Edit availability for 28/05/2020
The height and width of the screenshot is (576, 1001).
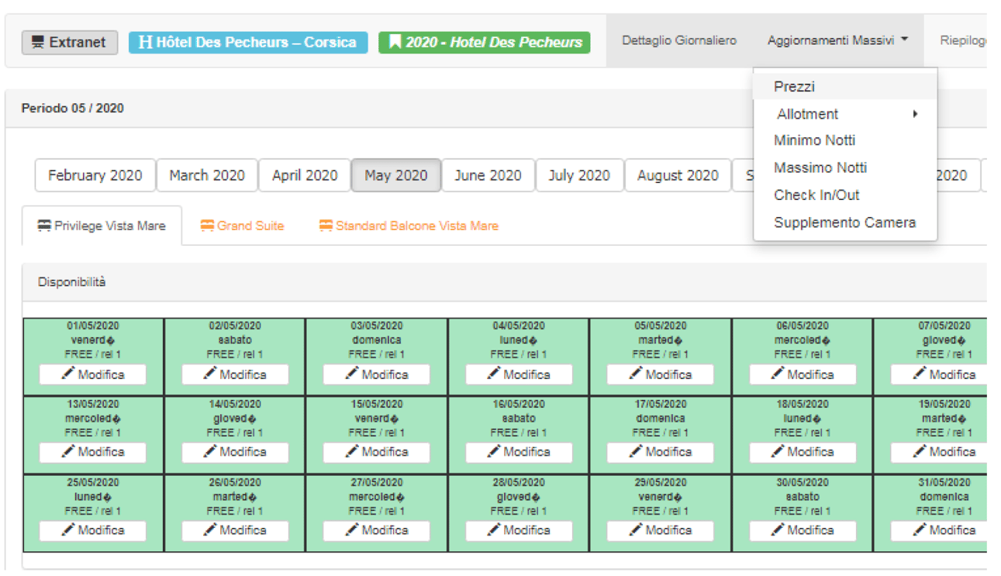click(x=519, y=530)
